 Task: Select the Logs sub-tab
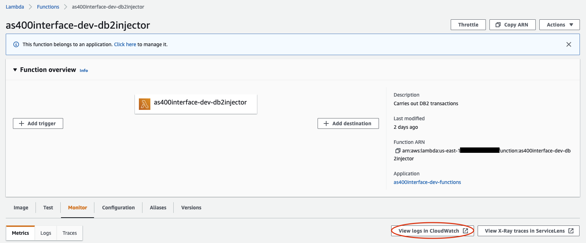tap(46, 233)
